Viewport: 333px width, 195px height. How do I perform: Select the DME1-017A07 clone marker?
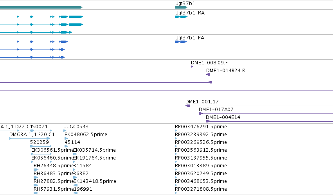(x=201, y=113)
